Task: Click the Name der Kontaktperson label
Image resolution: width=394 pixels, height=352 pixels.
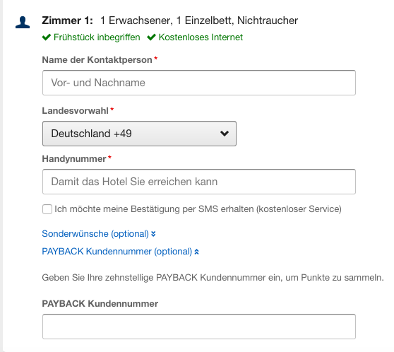Action: (x=97, y=60)
